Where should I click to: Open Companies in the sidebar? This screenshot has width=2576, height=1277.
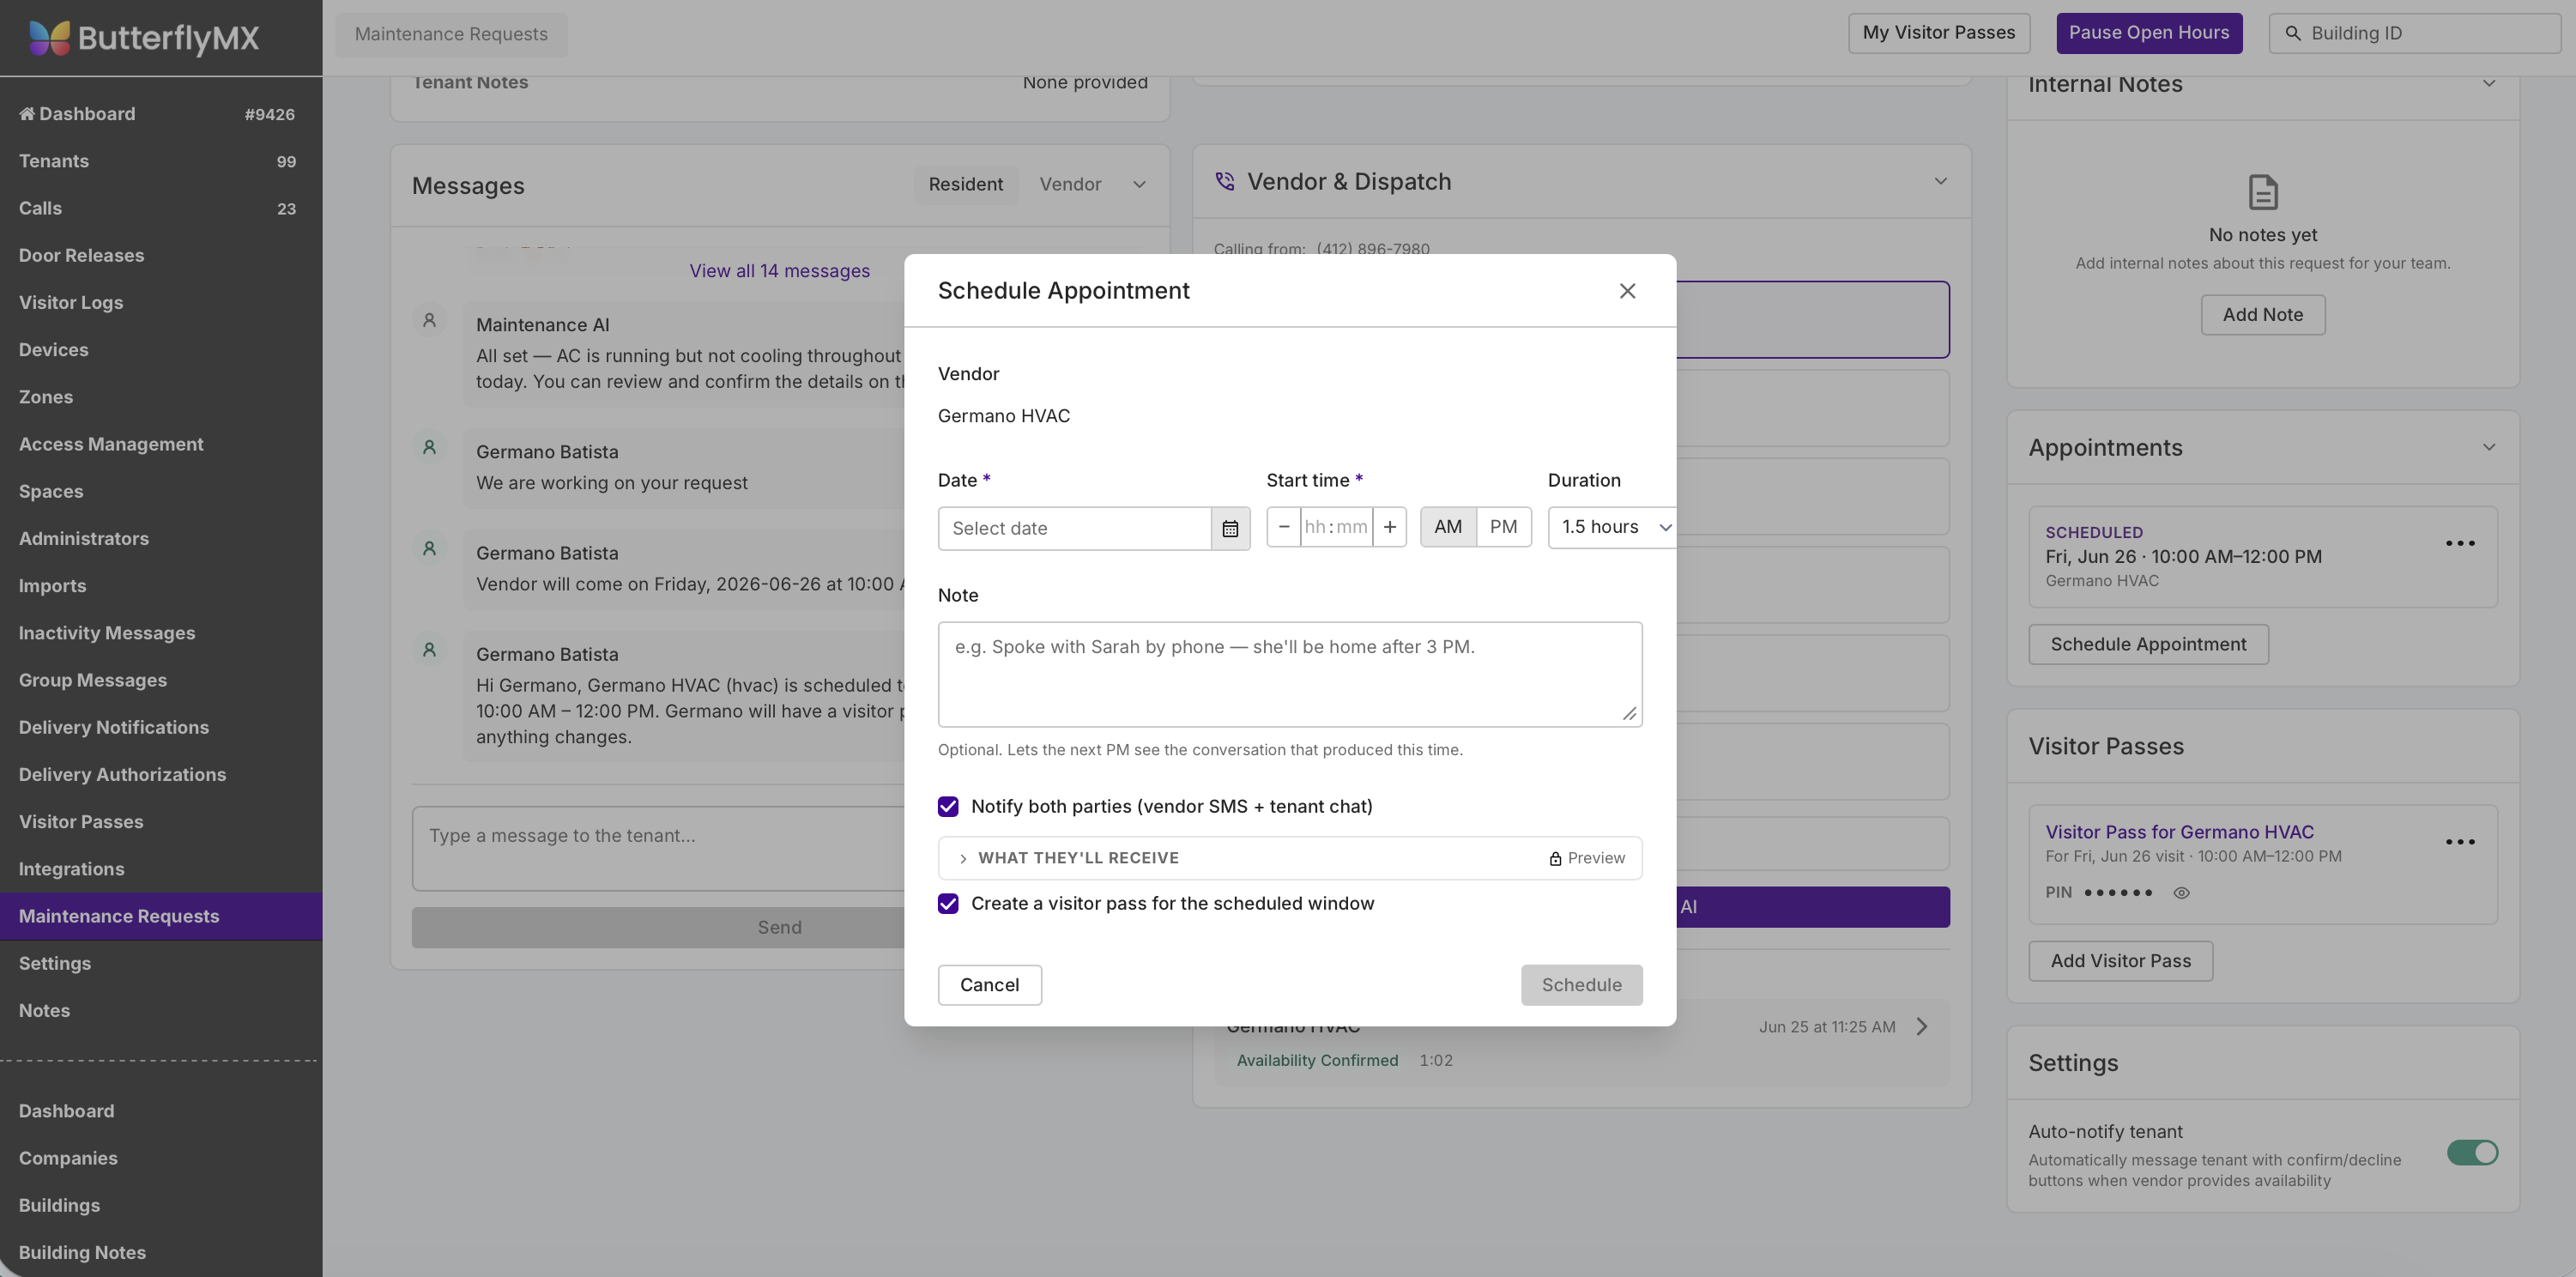coord(161,1158)
